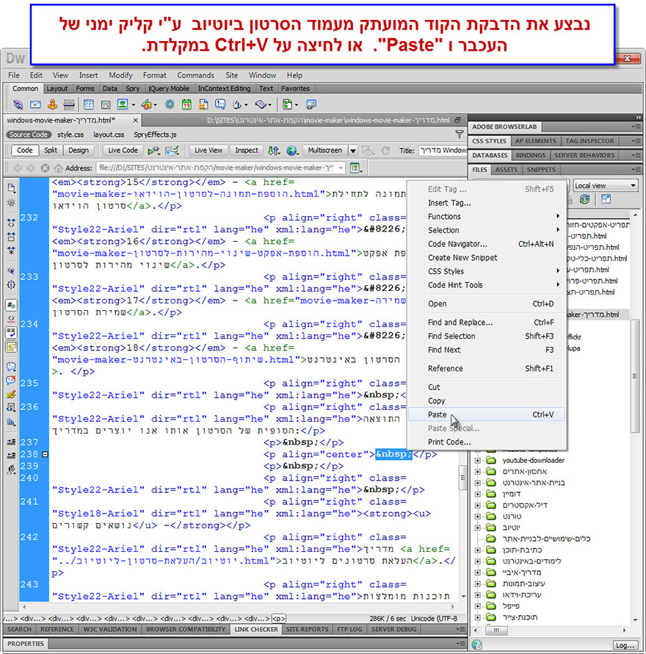Viewport: 646px width, 654px height.
Task: Open the CSS Styles panel tab
Action: pyautogui.click(x=490, y=141)
